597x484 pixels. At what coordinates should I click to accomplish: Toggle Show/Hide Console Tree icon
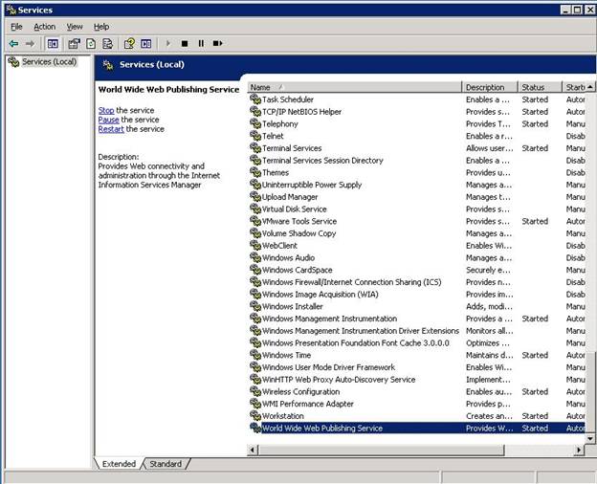(53, 44)
